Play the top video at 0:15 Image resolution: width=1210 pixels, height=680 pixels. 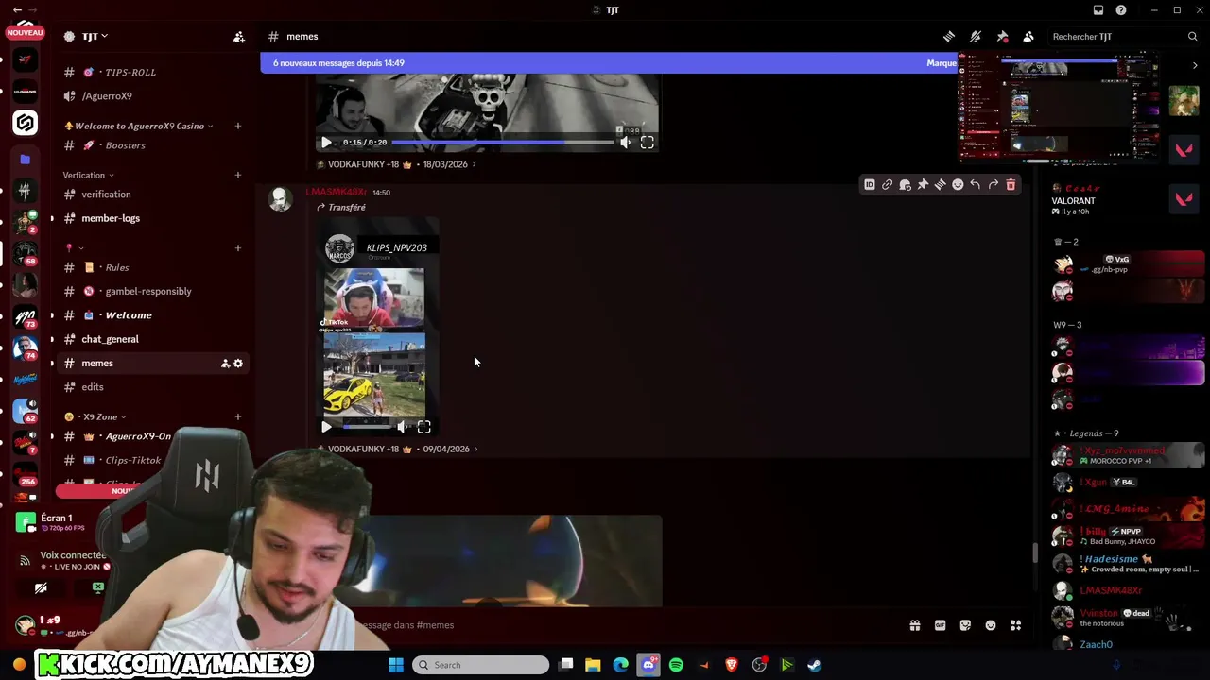tap(326, 143)
